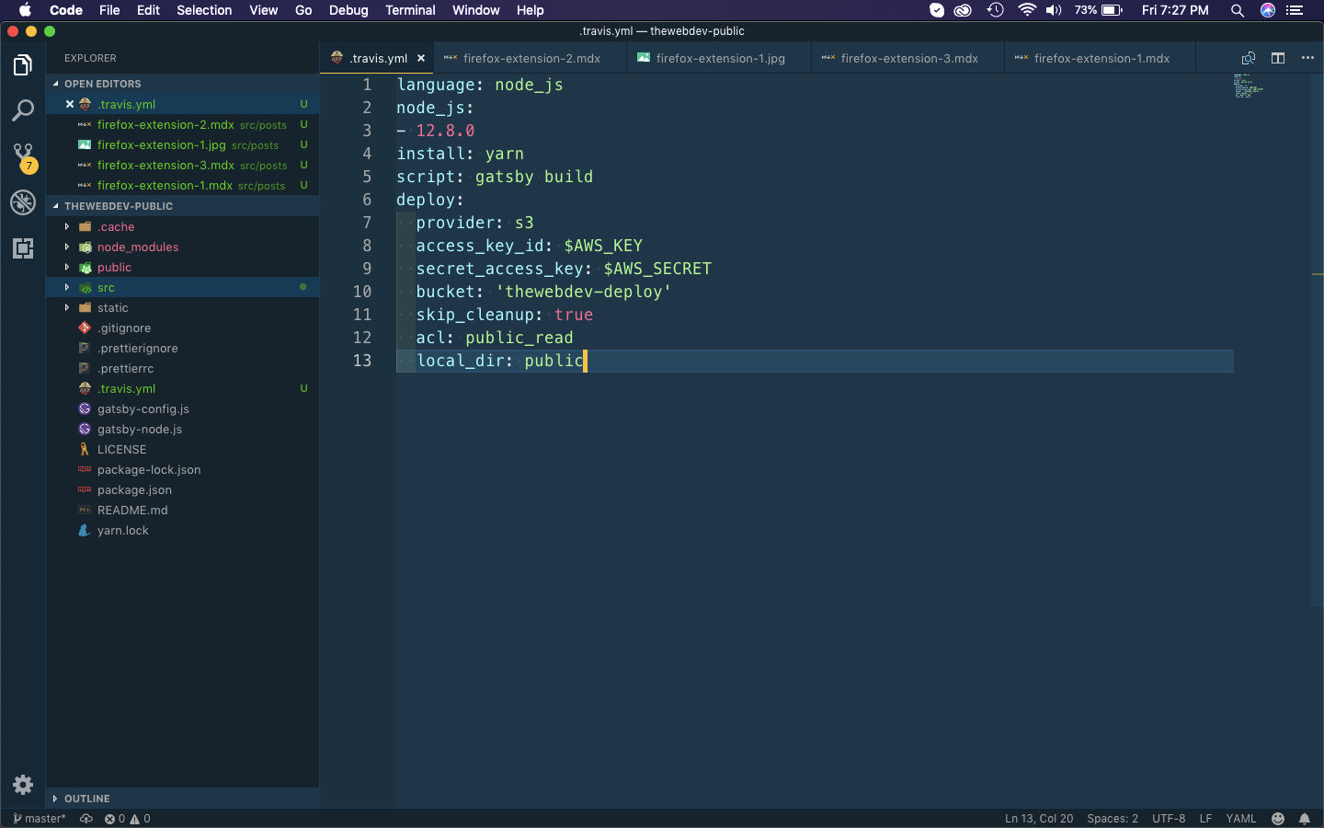Image resolution: width=1324 pixels, height=828 pixels.
Task: Switch to firefox-extension-2.mdx tab
Action: tap(530, 58)
